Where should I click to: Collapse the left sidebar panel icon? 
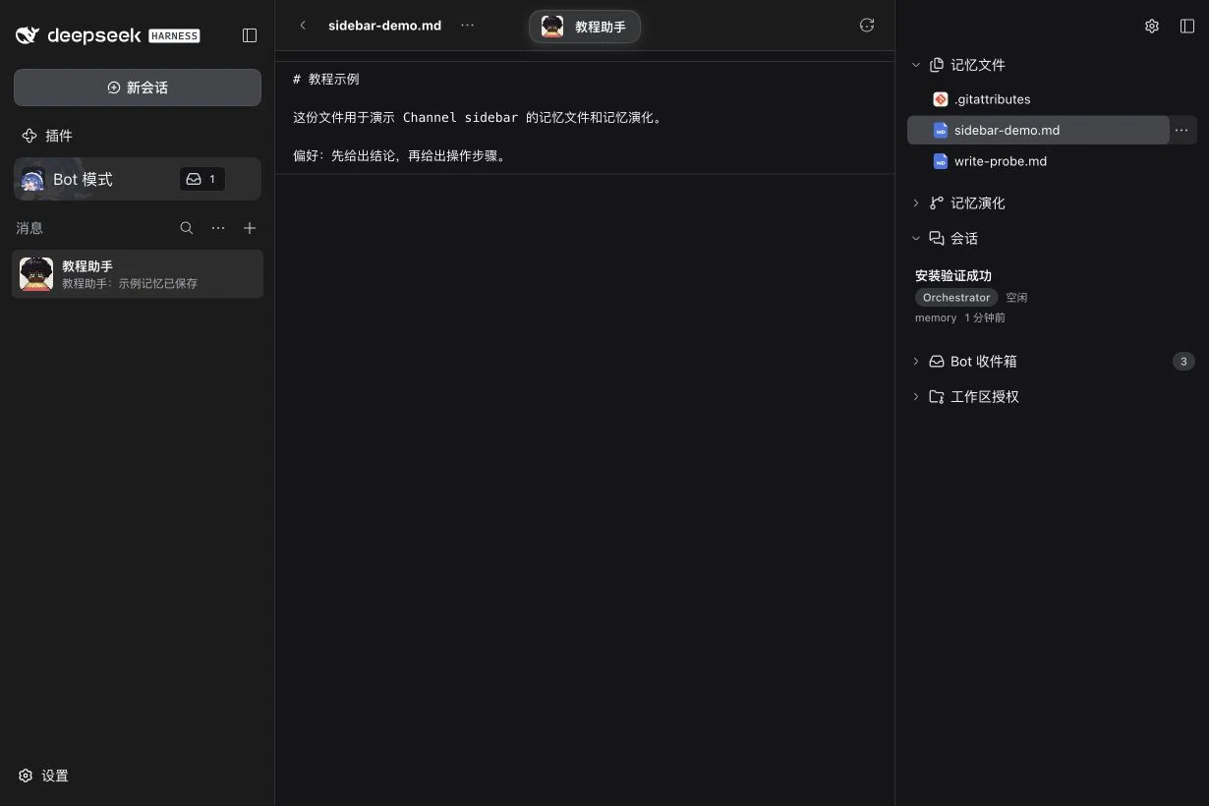pos(250,35)
